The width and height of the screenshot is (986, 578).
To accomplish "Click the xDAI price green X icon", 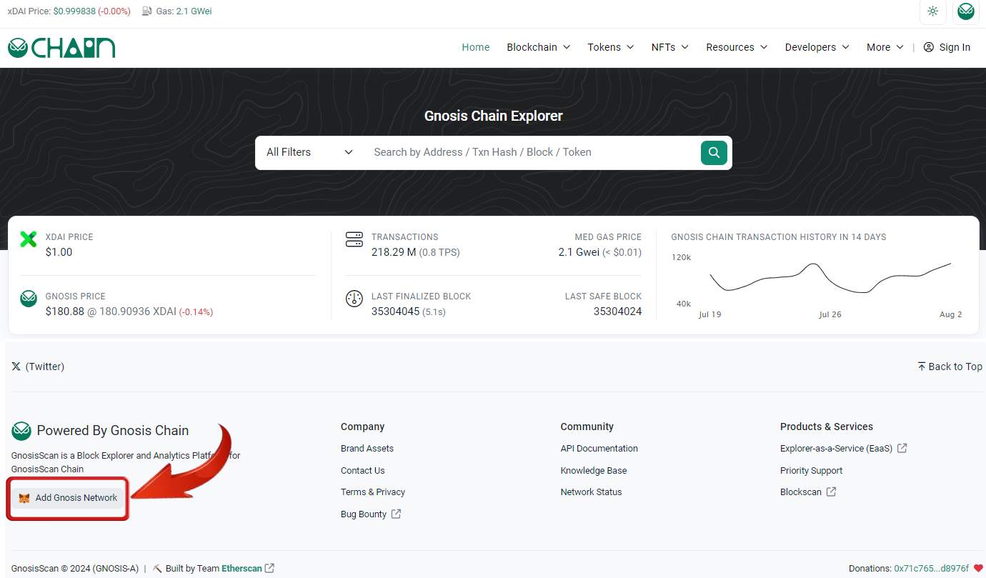I will point(28,239).
